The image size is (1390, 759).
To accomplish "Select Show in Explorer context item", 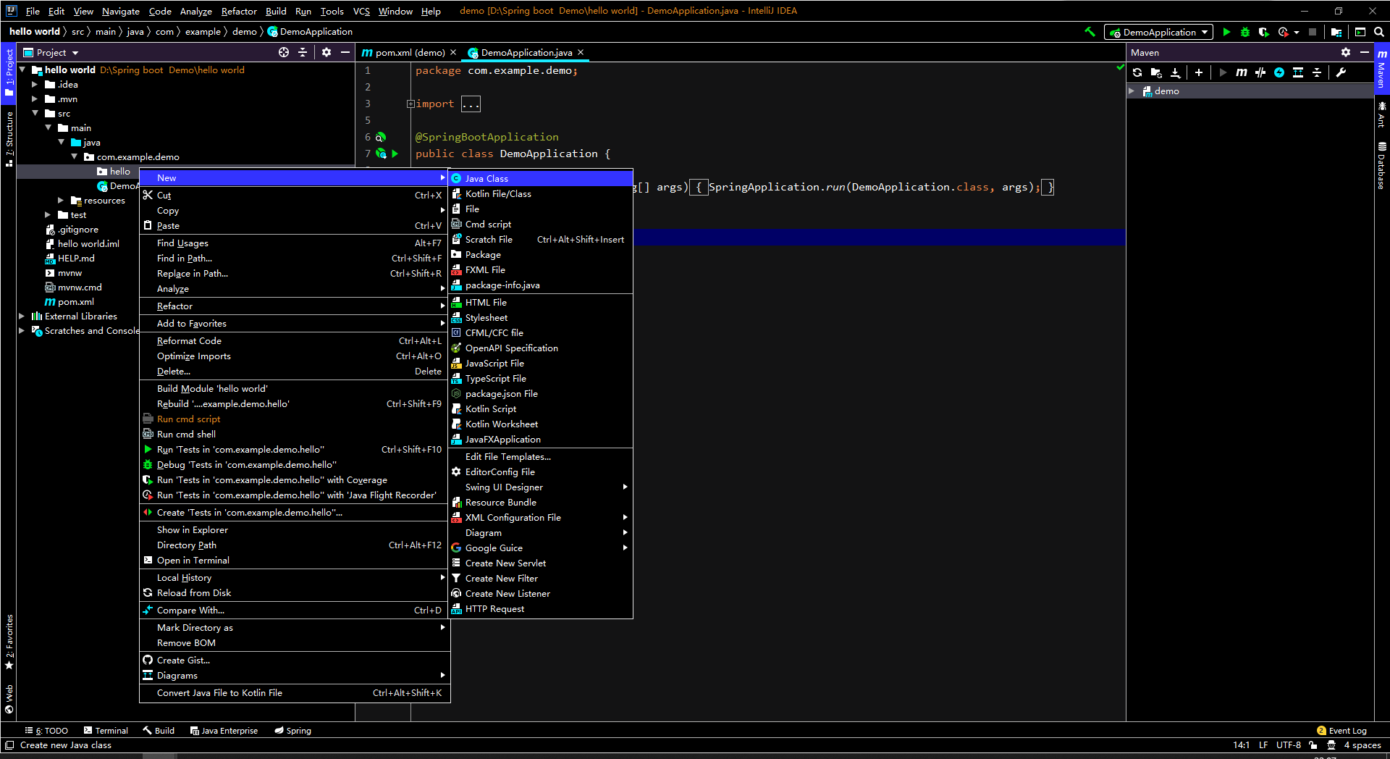I will click(x=295, y=530).
